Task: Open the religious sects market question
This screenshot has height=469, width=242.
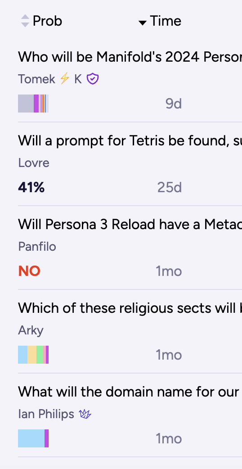Action: 130,308
